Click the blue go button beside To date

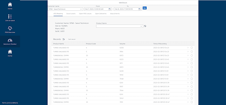point(145,8)
